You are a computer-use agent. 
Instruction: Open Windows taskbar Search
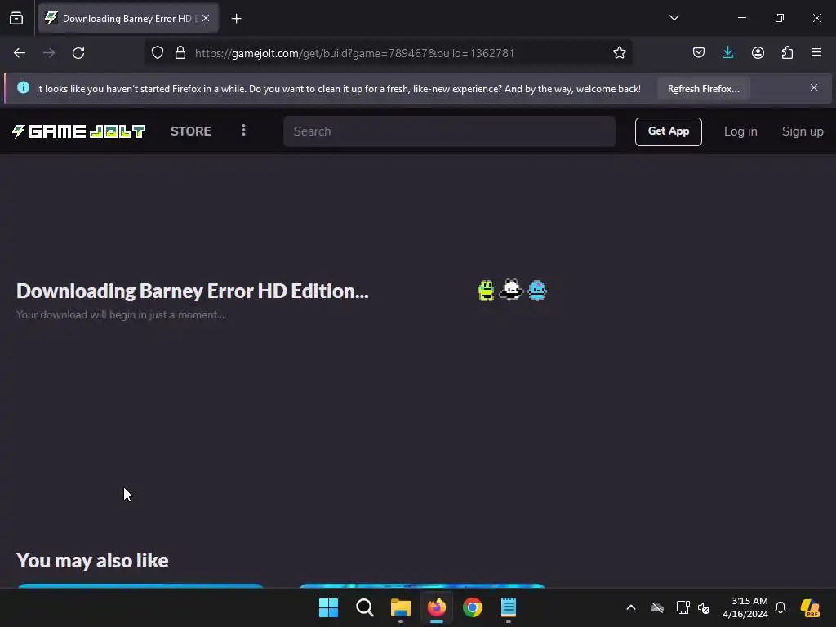[365, 607]
